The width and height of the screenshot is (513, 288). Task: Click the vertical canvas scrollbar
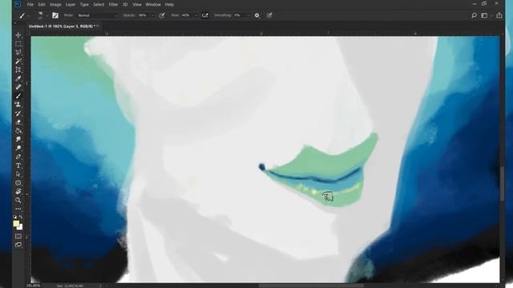point(503,185)
